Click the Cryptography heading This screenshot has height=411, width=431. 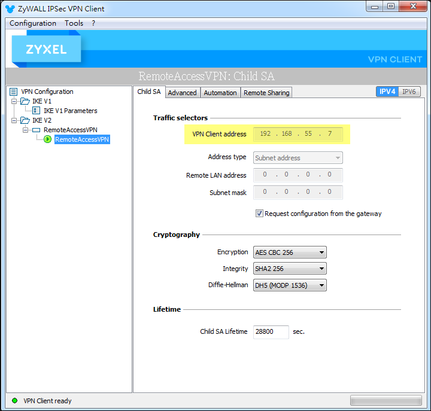[176, 235]
